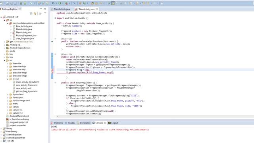This screenshot has width=254, height=143.
Task: Toggle the highlighted Mark Occurrences toolbar button
Action: 113,3
